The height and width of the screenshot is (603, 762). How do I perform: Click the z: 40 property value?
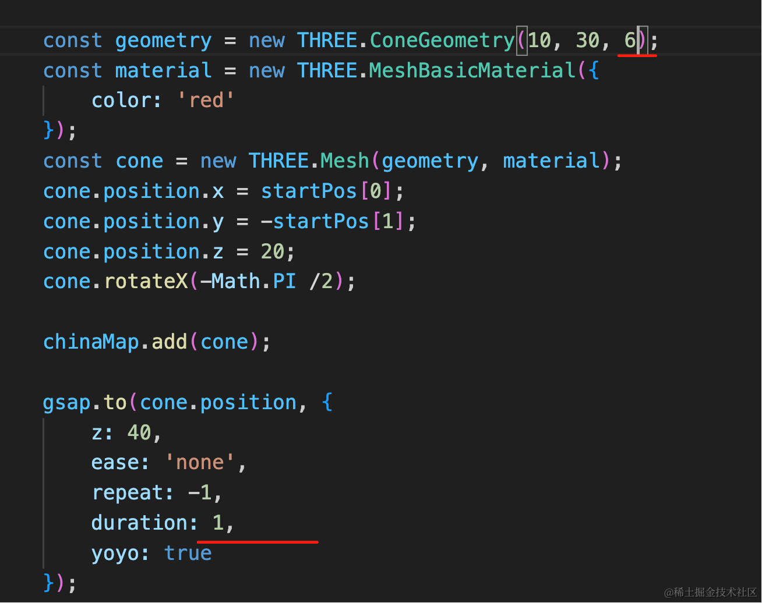pos(139,432)
